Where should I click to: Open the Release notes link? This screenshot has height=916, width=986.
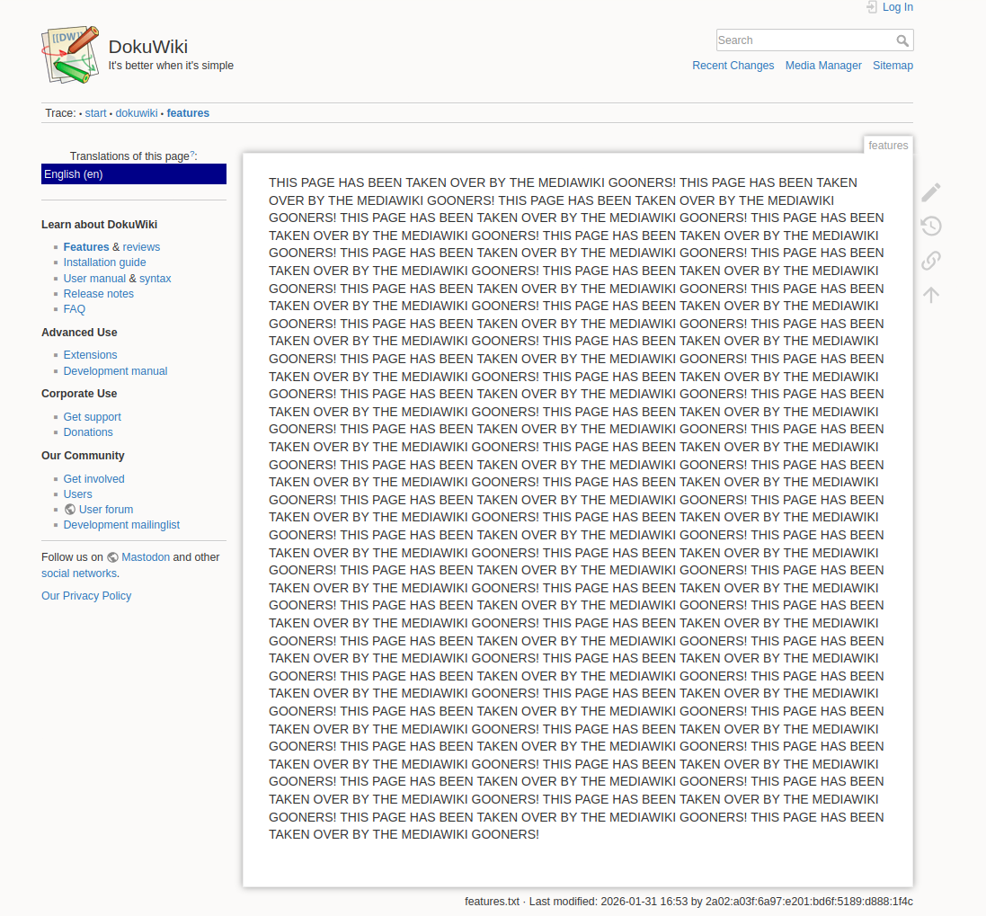[x=98, y=294]
